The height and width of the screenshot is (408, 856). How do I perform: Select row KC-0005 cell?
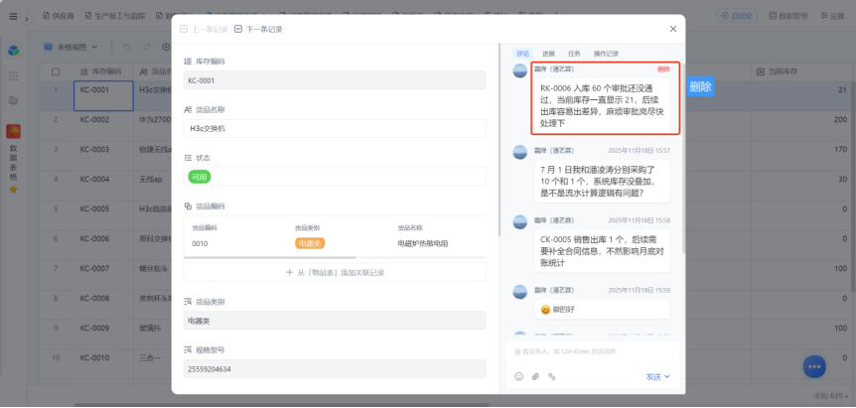[103, 215]
